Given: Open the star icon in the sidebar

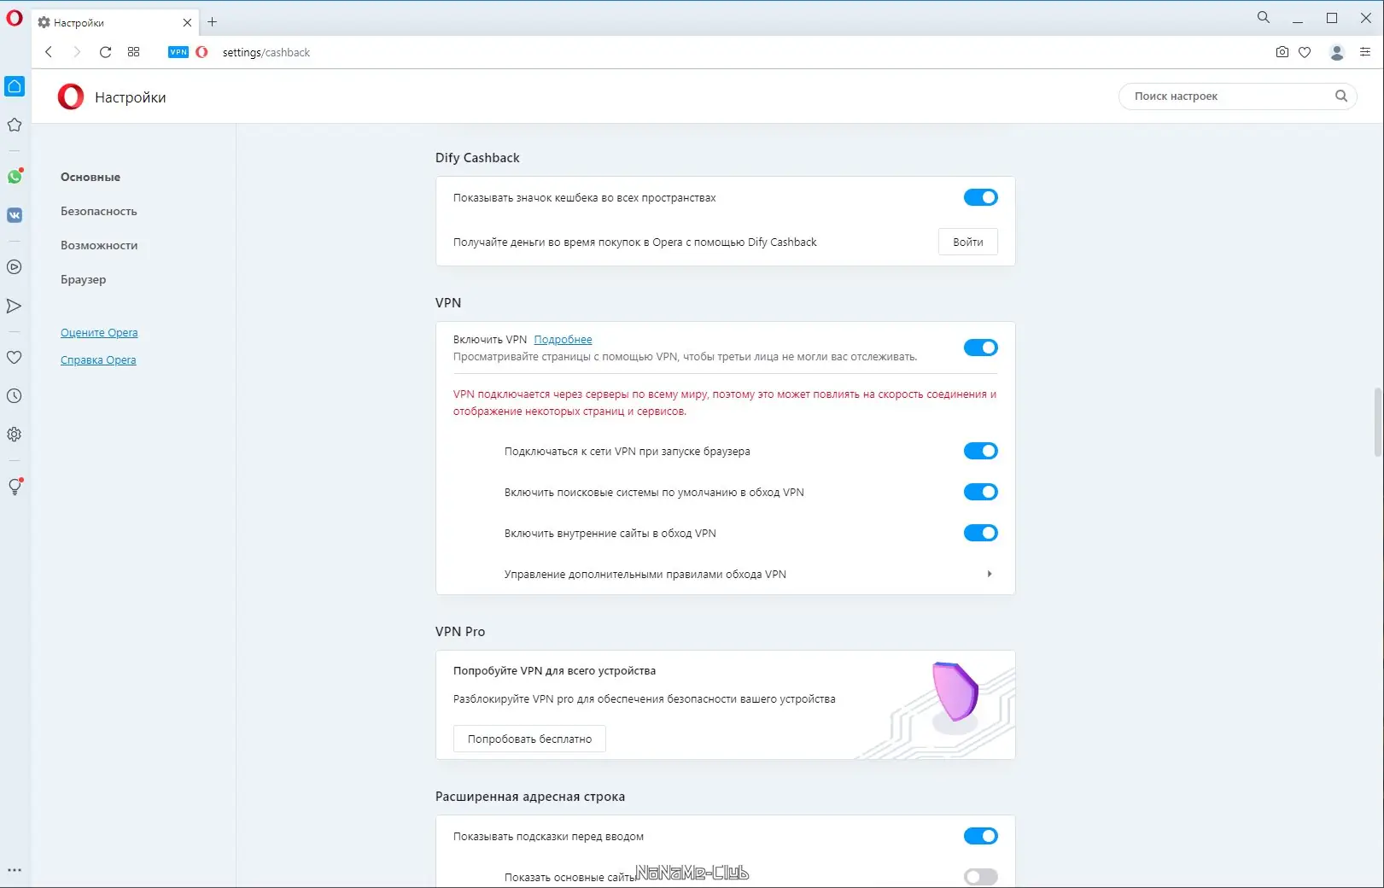Looking at the screenshot, I should pos(15,125).
